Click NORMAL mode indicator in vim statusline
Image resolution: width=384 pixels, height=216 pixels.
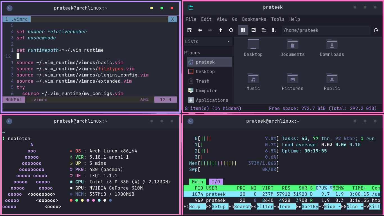tap(13, 100)
